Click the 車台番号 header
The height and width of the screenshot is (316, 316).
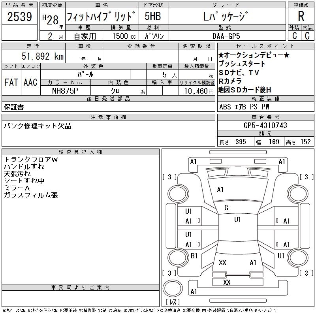[x=265, y=117]
